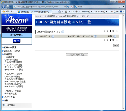Click the browser back arrow button
The height and width of the screenshot is (111, 126).
(x=4, y=7)
